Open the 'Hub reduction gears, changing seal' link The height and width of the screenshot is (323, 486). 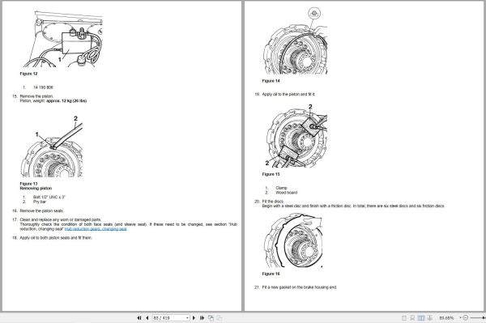(x=96, y=229)
